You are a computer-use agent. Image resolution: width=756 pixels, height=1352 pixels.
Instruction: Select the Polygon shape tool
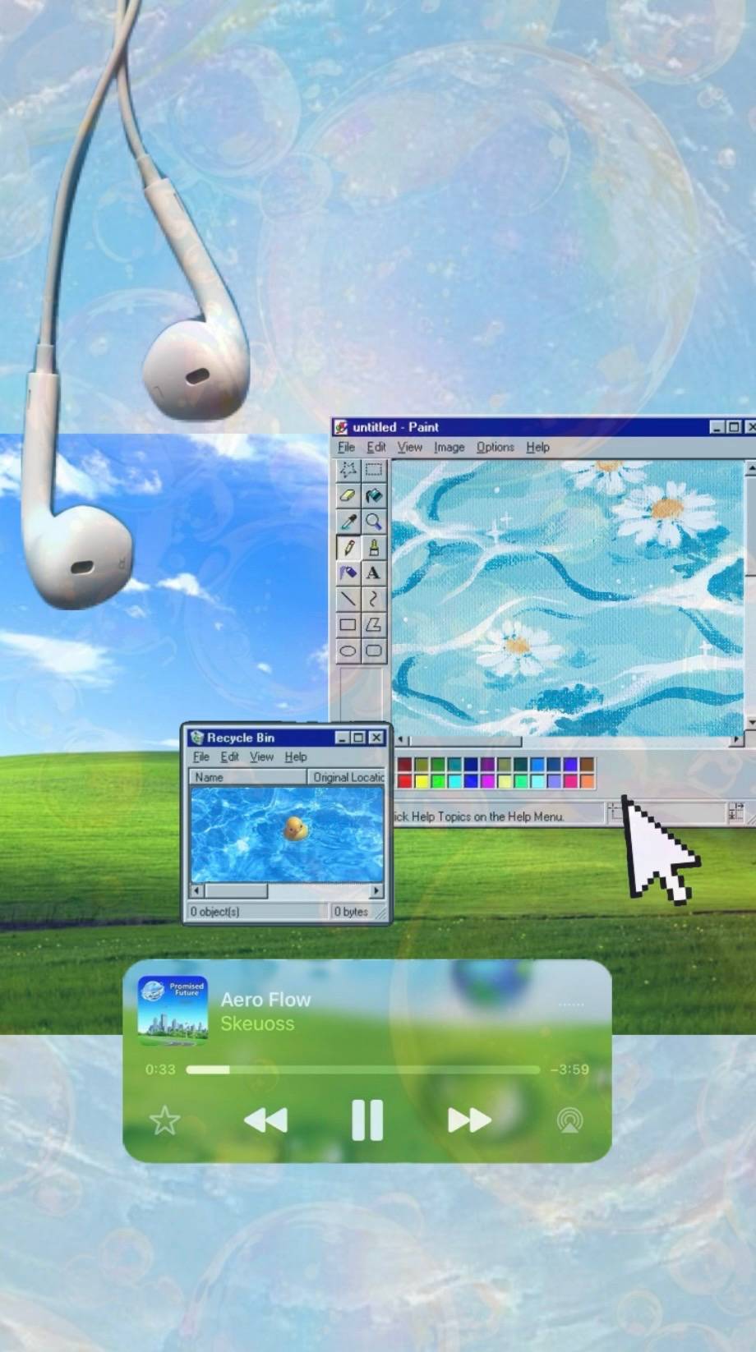[x=374, y=625]
